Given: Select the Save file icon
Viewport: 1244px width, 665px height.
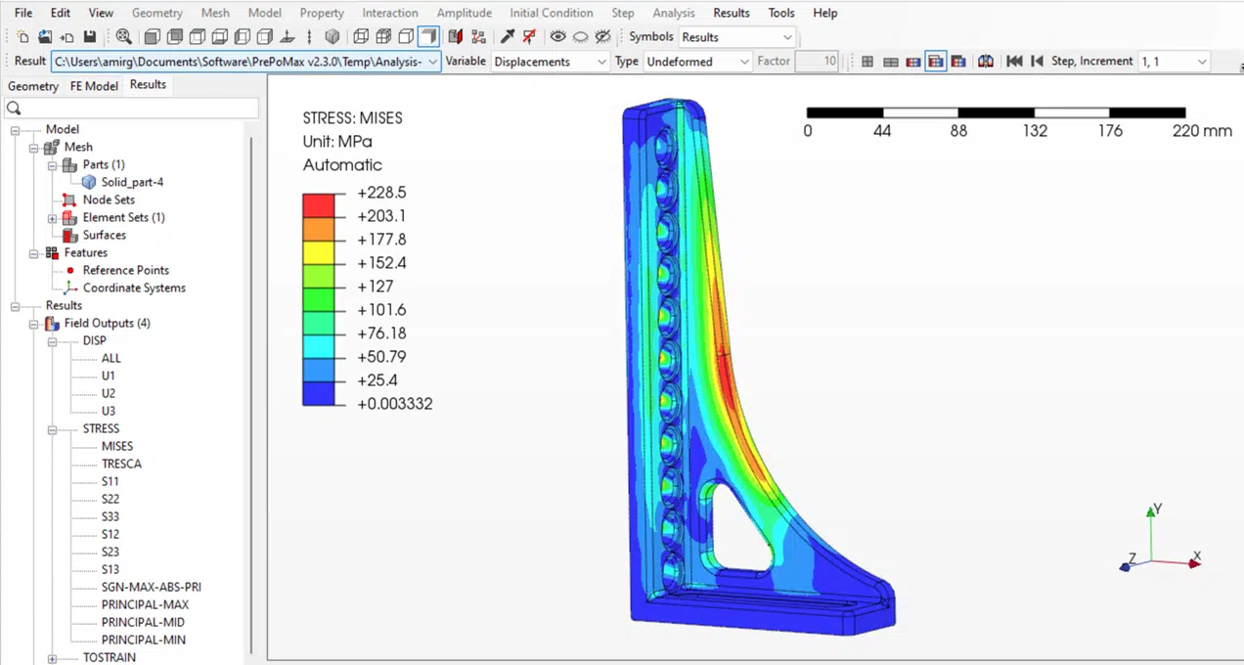Looking at the screenshot, I should coord(90,36).
